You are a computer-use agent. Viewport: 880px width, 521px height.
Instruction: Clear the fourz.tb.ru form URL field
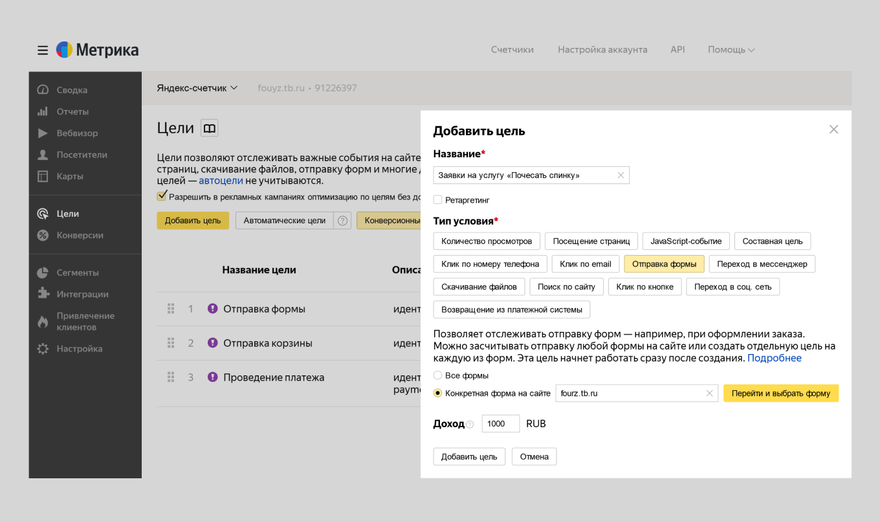point(709,394)
